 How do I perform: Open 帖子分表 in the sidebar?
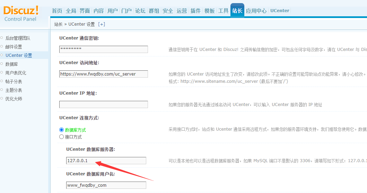click(x=14, y=81)
